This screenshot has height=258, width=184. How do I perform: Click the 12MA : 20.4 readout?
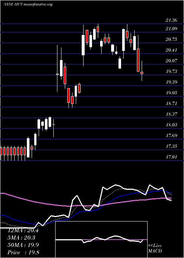(x=23, y=230)
